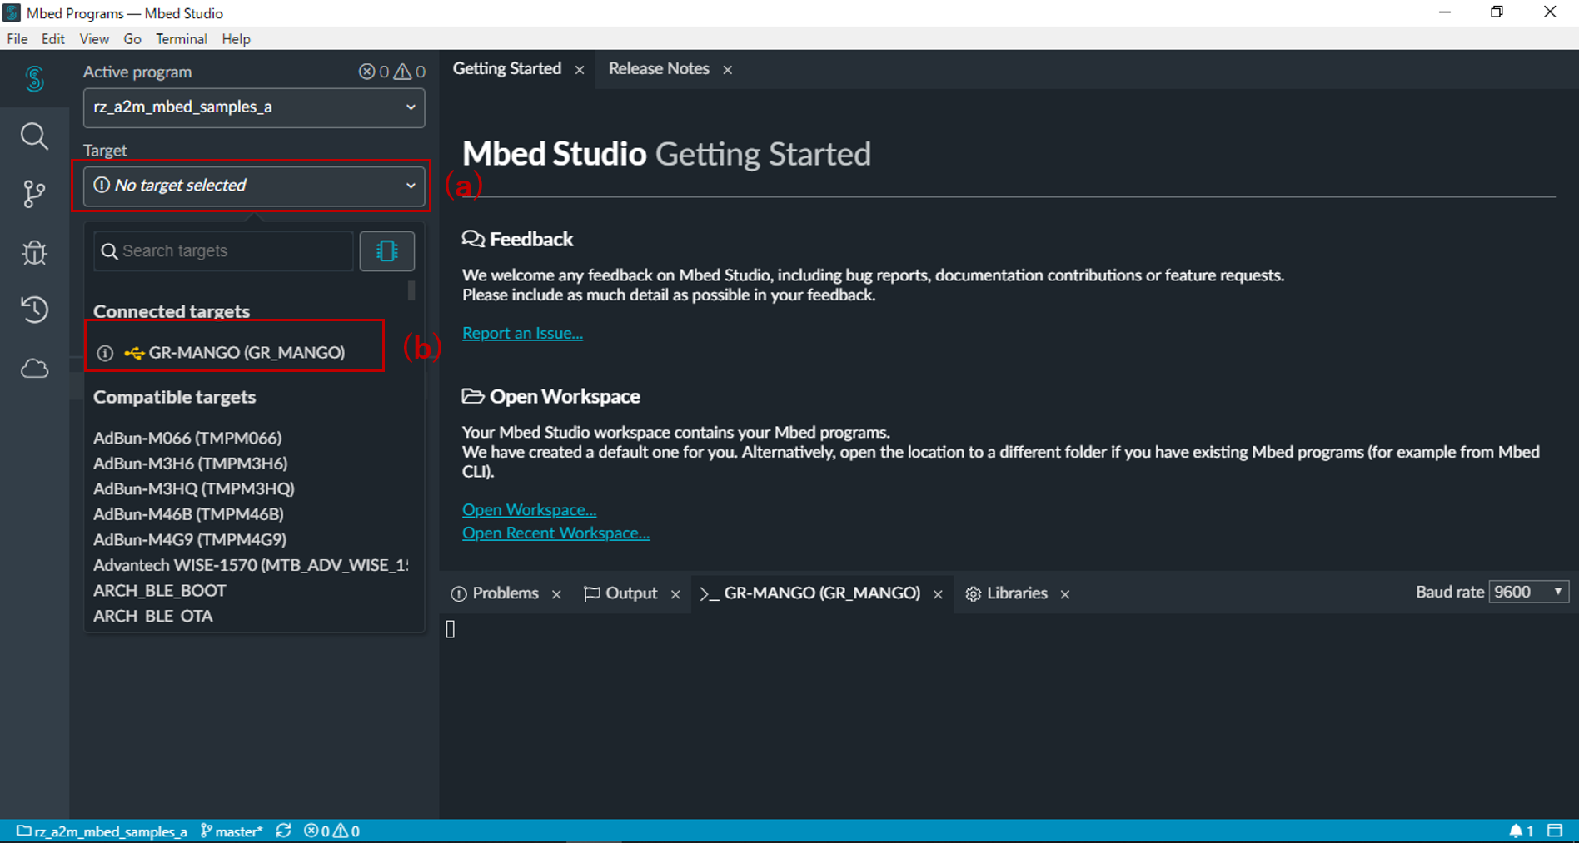Open the History view clock icon
This screenshot has height=843, width=1579.
tap(34, 310)
